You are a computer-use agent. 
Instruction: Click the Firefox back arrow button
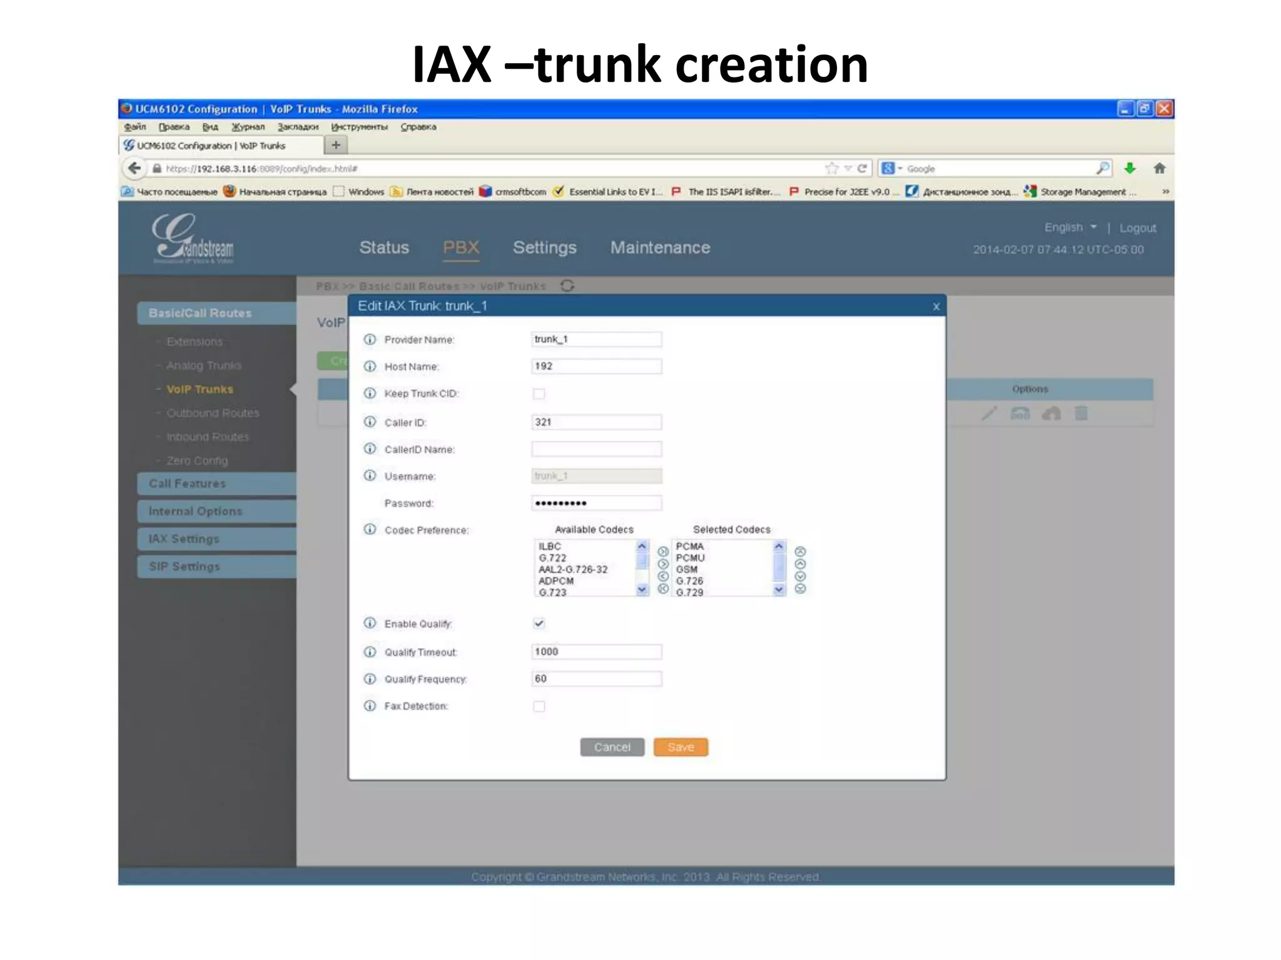(134, 168)
